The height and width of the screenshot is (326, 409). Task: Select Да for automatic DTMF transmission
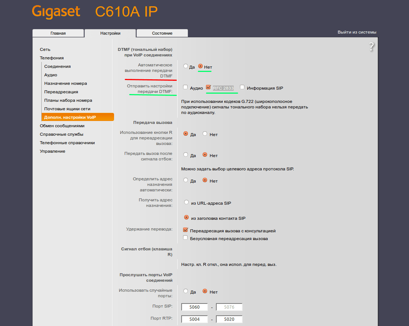(x=185, y=66)
